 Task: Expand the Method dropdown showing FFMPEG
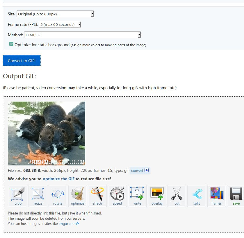coord(83,35)
